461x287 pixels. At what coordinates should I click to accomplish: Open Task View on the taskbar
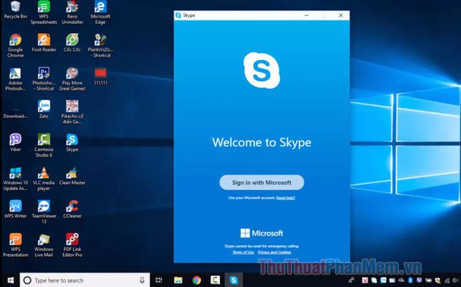[x=159, y=280]
